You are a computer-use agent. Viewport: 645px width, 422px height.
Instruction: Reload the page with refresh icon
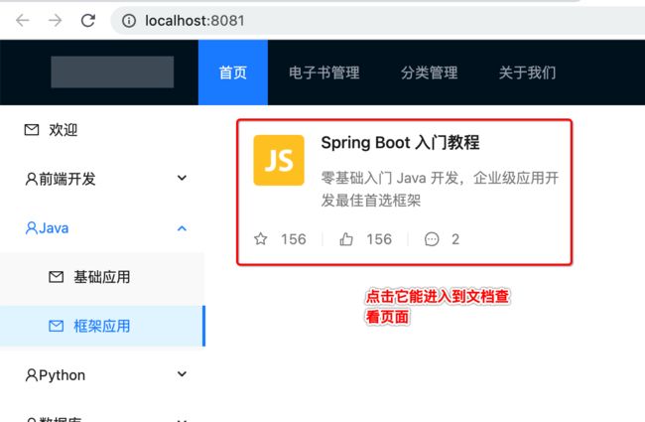[x=88, y=20]
